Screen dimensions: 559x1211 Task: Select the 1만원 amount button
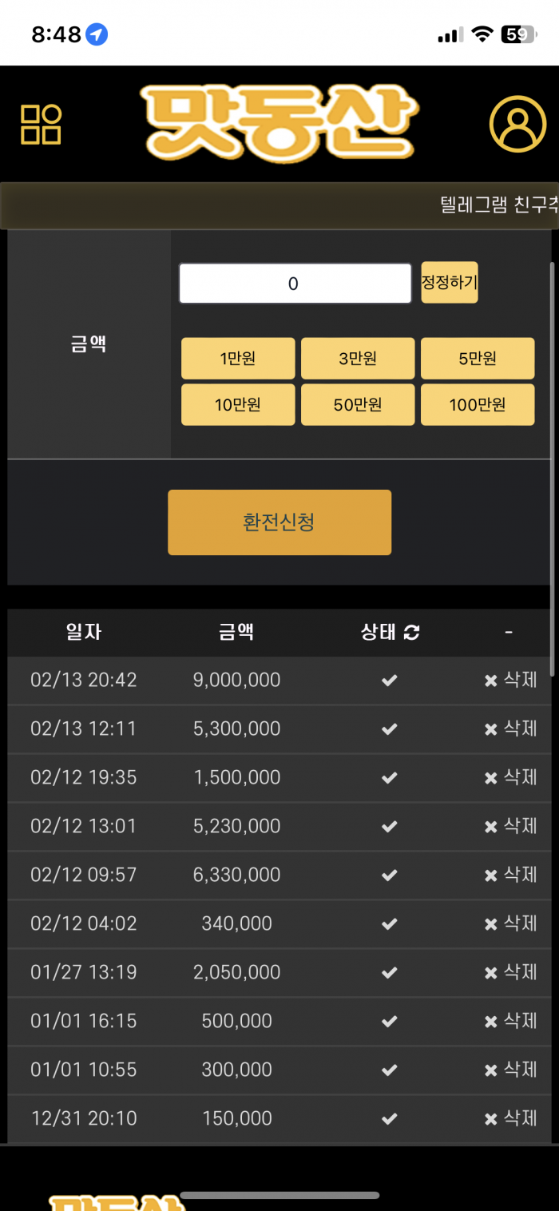(x=238, y=359)
